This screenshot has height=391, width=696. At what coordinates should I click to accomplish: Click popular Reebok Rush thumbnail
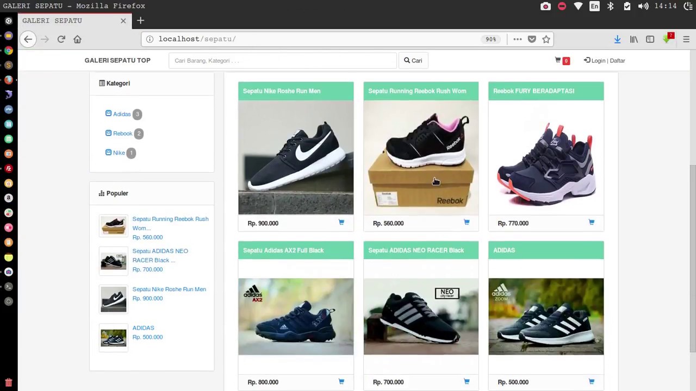[113, 226]
